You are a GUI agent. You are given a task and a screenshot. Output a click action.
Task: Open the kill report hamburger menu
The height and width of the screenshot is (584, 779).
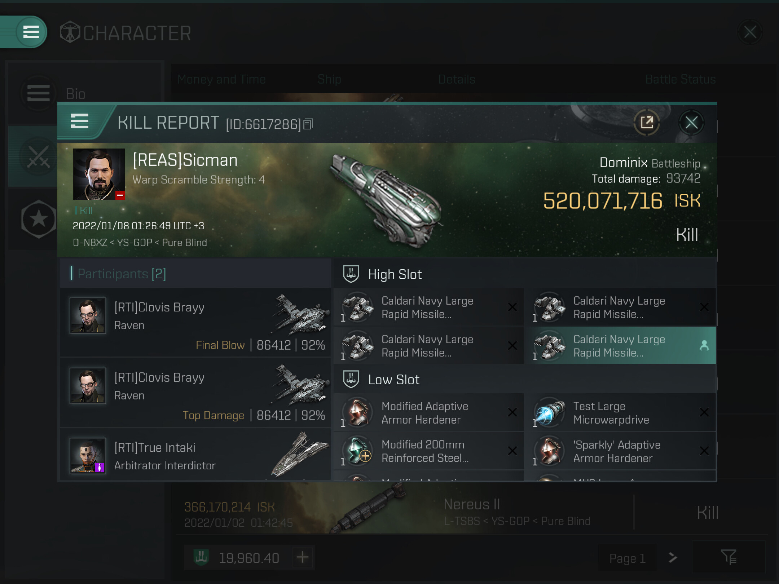tap(79, 121)
